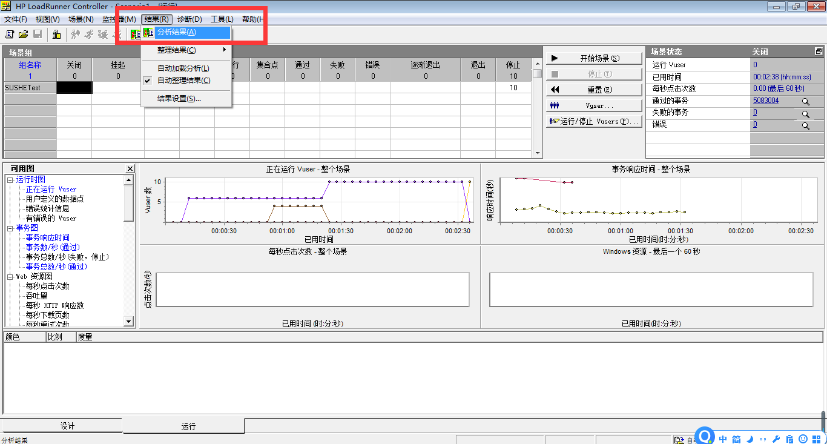827x444 pixels.
Task: Click the Load Generators building icon
Action: (x=56, y=35)
